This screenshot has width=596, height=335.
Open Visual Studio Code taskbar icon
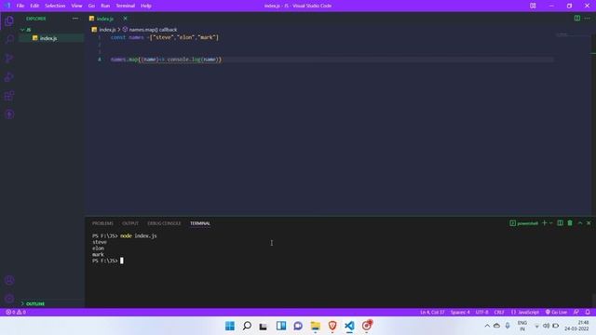(349, 326)
